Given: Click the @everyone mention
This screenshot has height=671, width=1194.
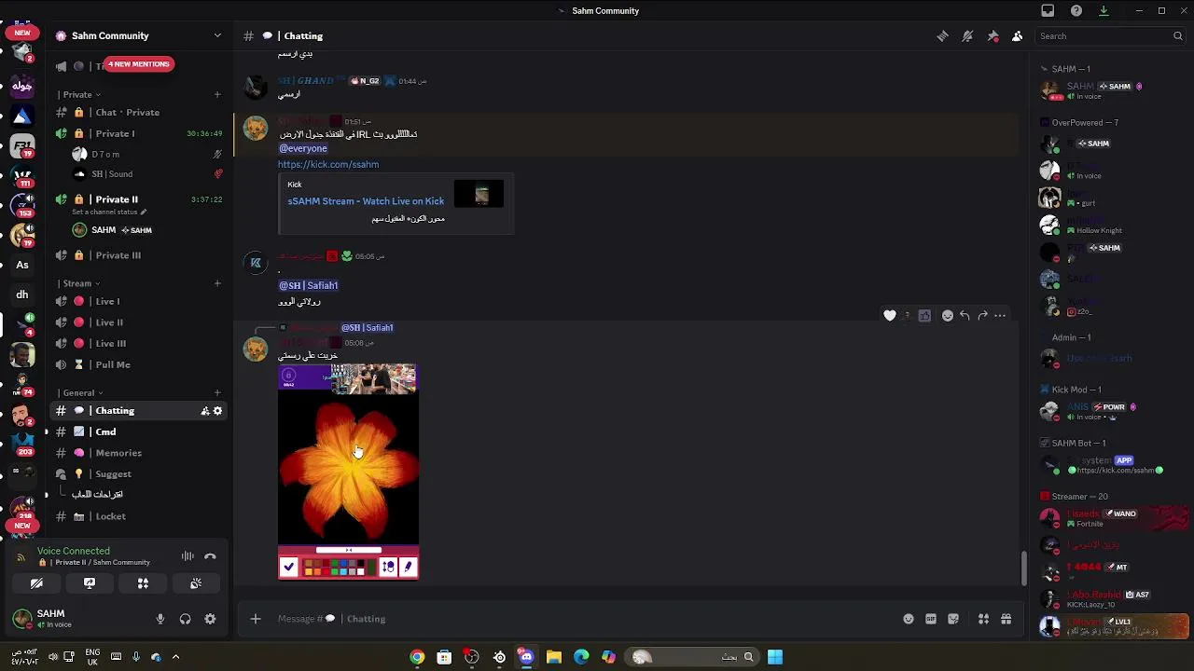Looking at the screenshot, I should click(303, 148).
